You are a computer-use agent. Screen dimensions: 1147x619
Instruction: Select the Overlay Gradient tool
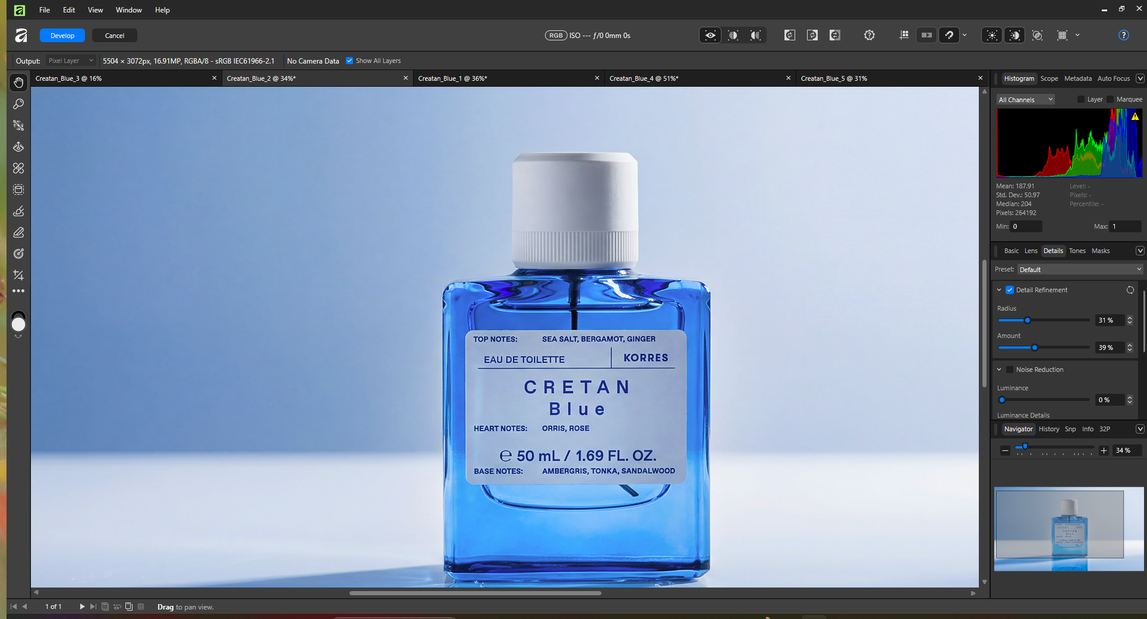click(18, 254)
